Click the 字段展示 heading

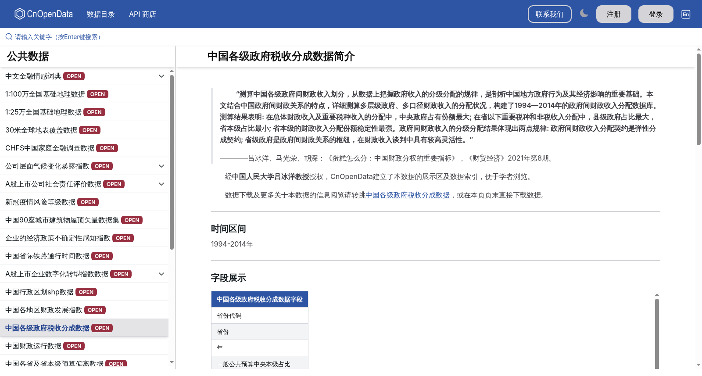[229, 278]
